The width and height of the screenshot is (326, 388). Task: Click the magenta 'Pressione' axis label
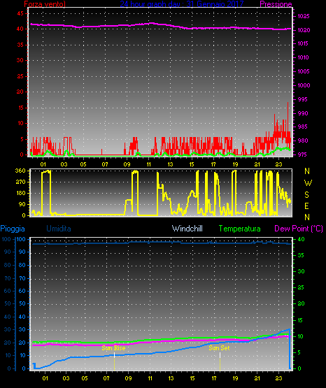(276, 3)
